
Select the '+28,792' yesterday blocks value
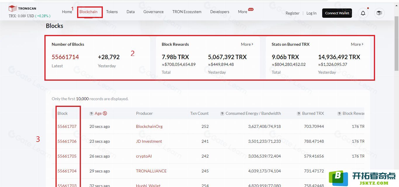point(109,57)
